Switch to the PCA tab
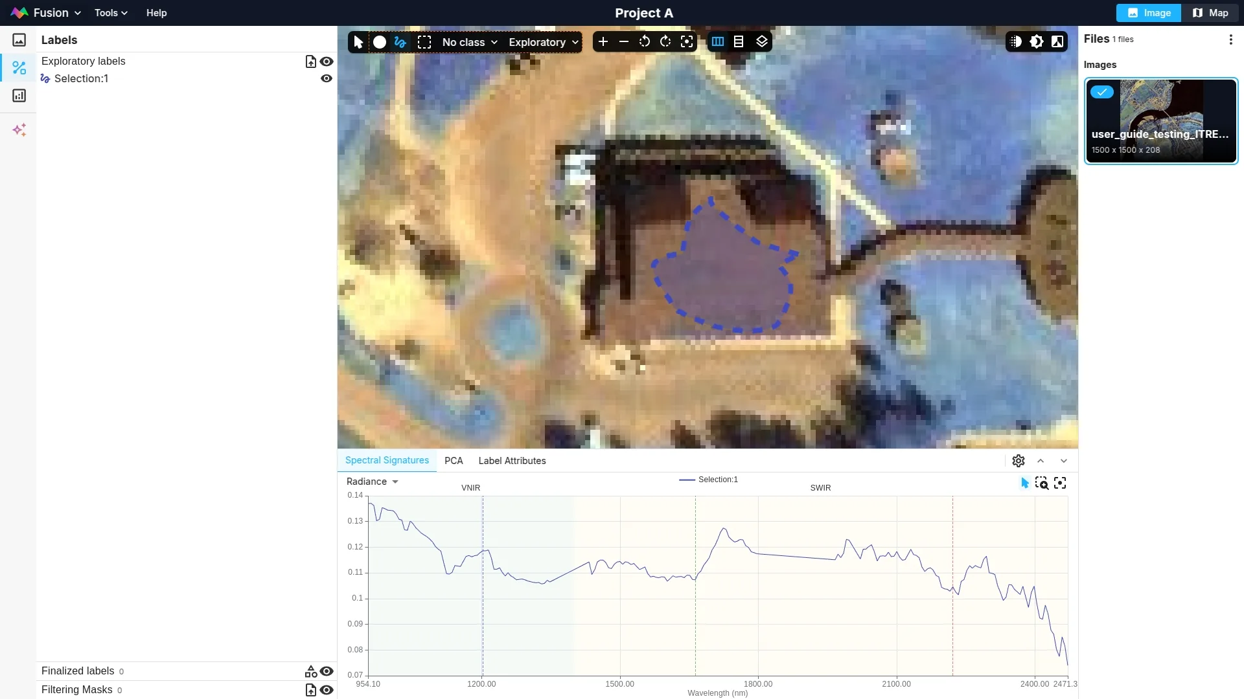The image size is (1244, 699). tap(454, 461)
